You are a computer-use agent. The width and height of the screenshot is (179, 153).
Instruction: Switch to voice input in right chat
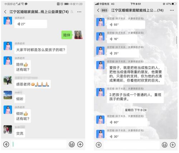tap(99, 145)
